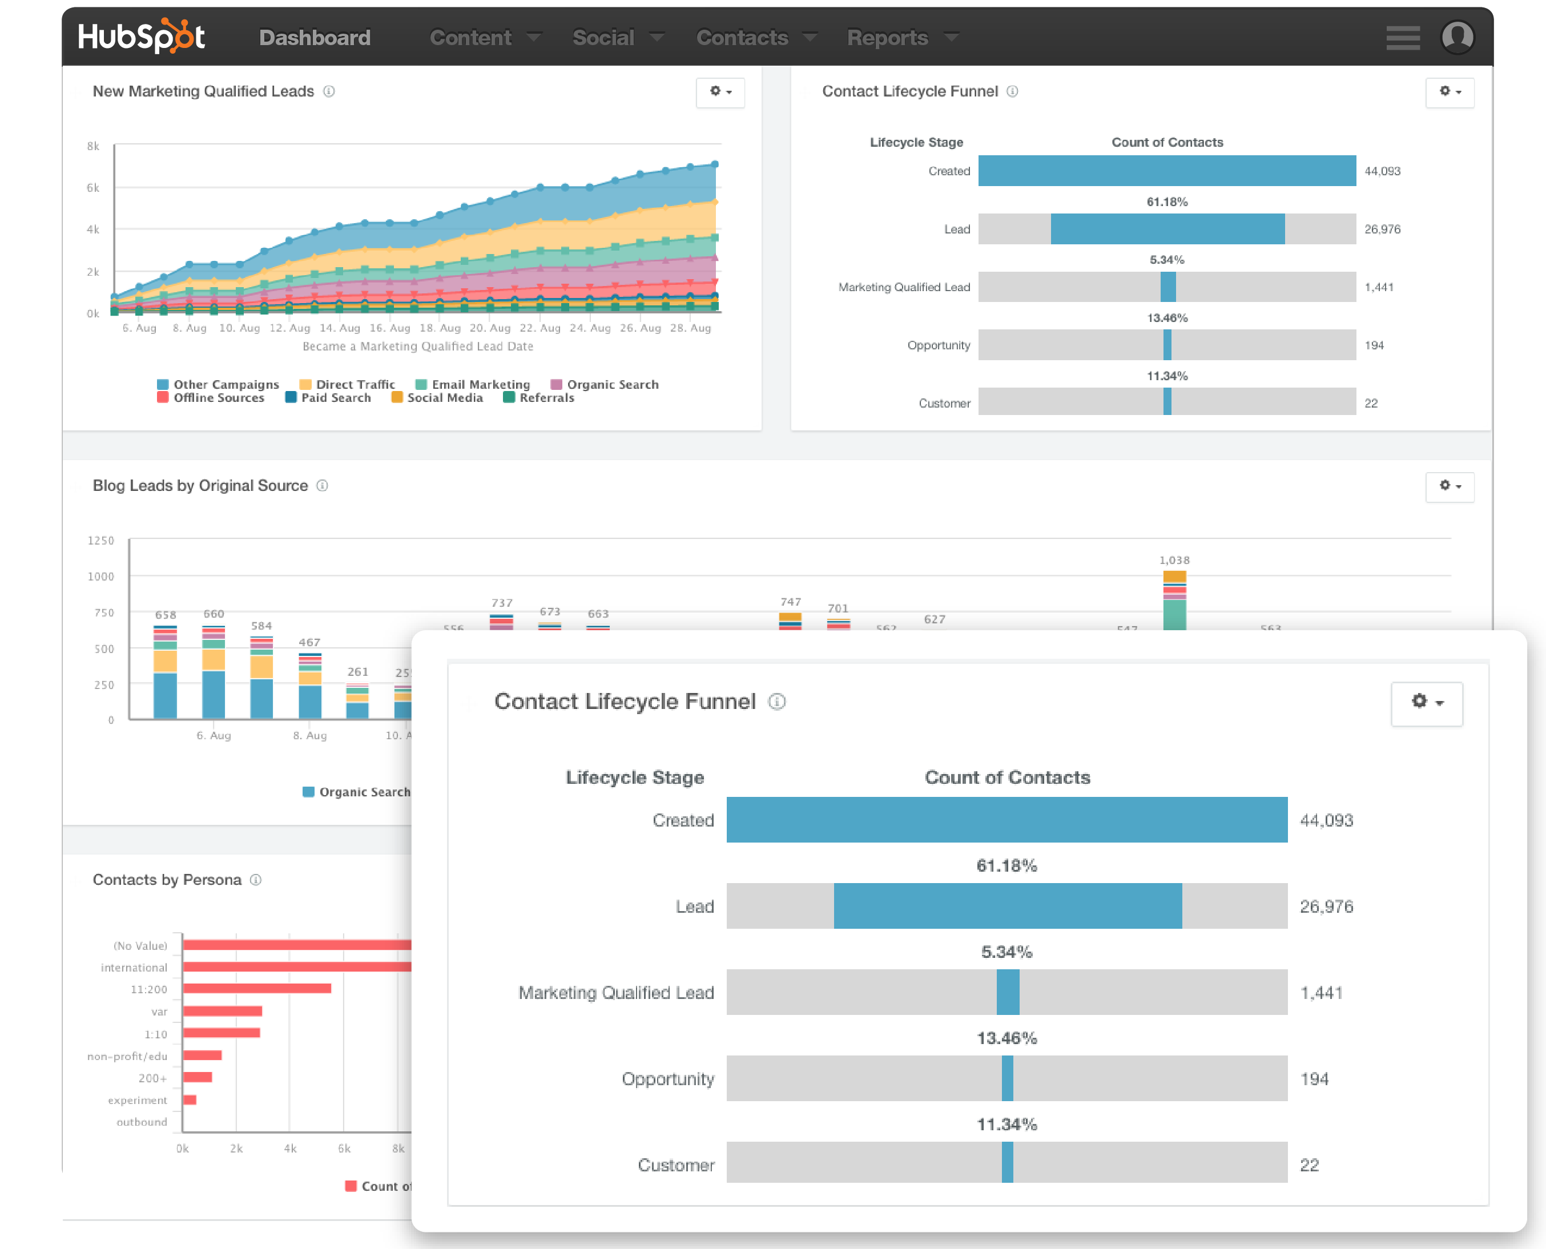The image size is (1546, 1249).
Task: Click Contacts by Persona title
Action: coord(167,880)
